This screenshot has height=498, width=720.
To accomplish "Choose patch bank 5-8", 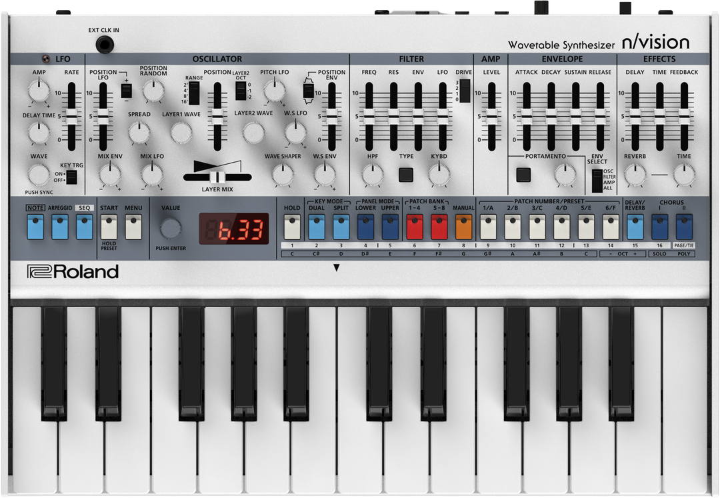I will pos(439,227).
